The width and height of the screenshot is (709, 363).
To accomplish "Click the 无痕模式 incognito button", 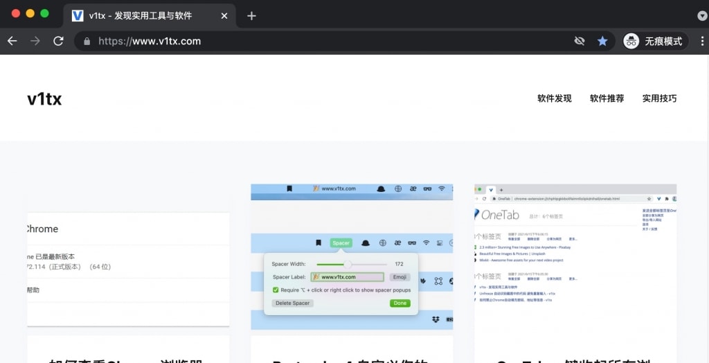I will [653, 41].
